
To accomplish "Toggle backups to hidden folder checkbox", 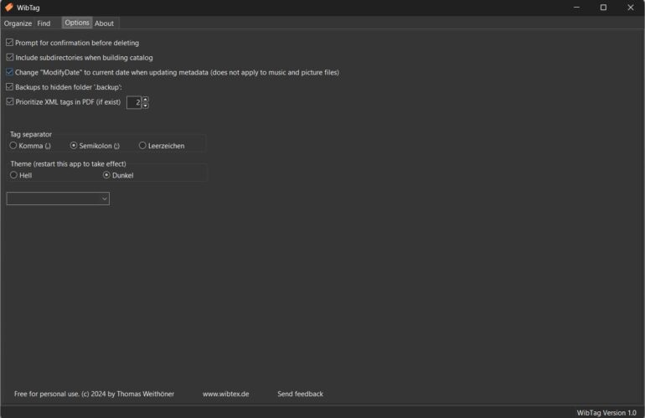I will 10,87.
